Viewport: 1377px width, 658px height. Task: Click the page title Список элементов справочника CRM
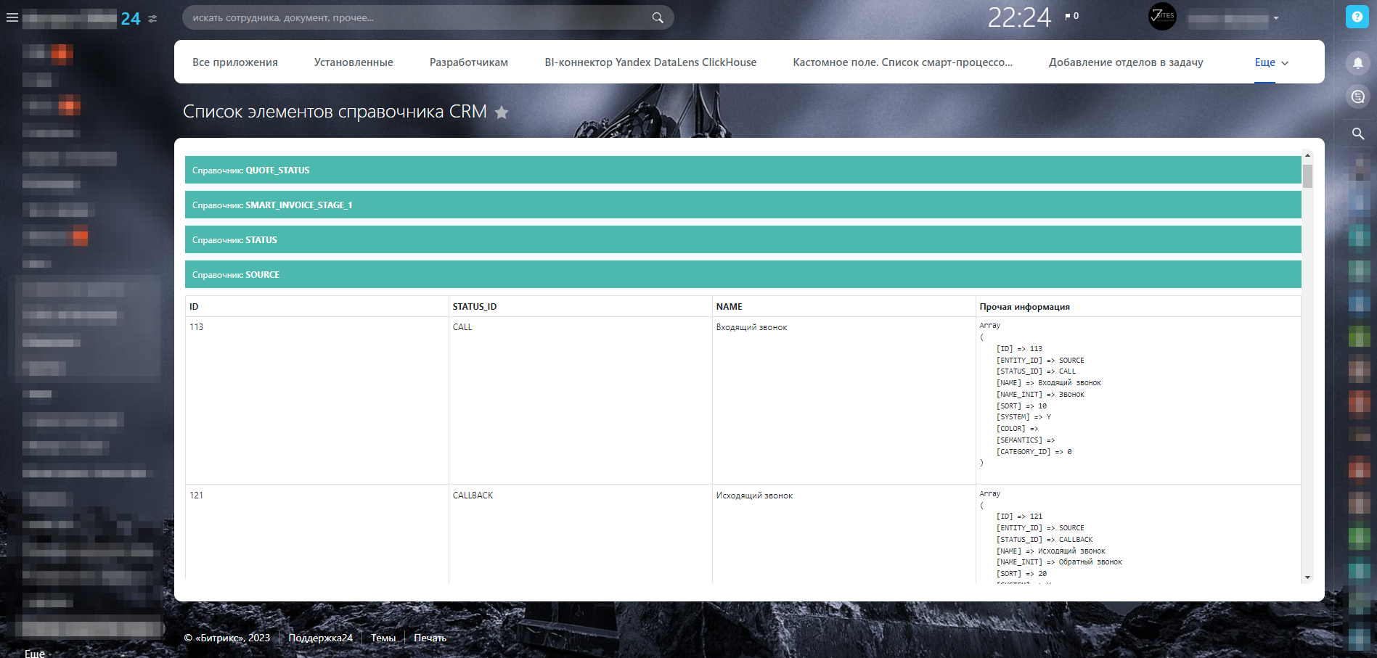coord(335,112)
